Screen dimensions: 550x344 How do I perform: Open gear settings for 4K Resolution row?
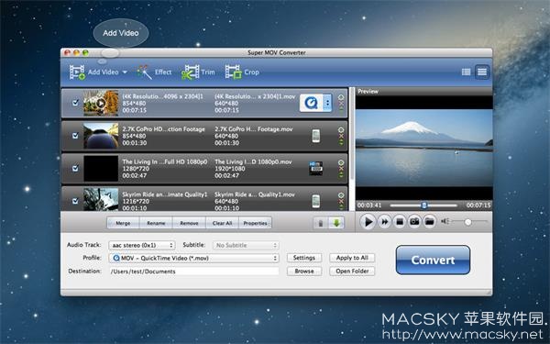pyautogui.click(x=341, y=97)
